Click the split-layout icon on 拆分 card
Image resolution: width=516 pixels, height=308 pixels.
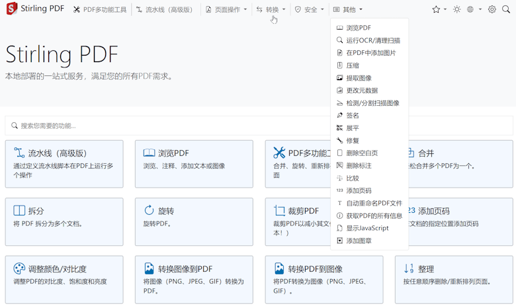coord(19,210)
